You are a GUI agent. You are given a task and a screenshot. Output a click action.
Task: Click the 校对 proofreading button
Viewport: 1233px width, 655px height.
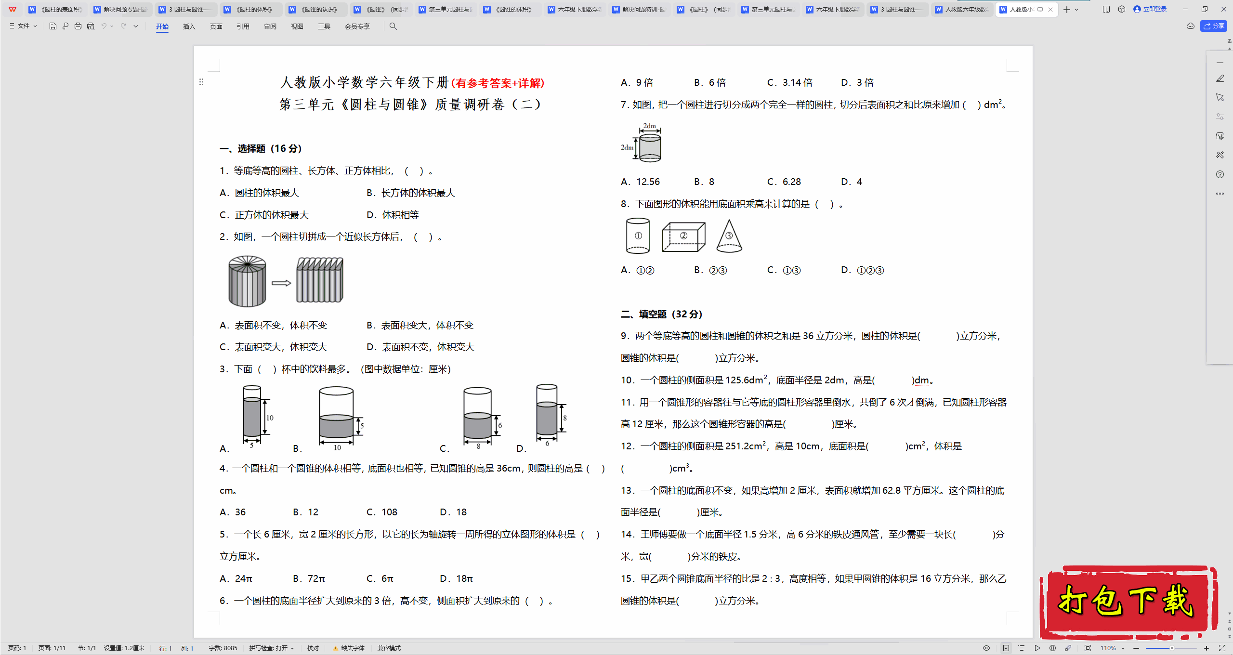point(313,648)
